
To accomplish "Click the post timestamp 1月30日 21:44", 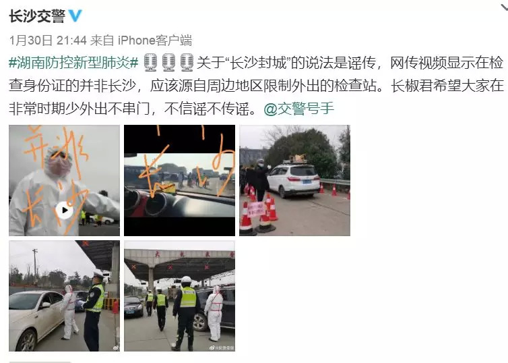I will pos(48,40).
